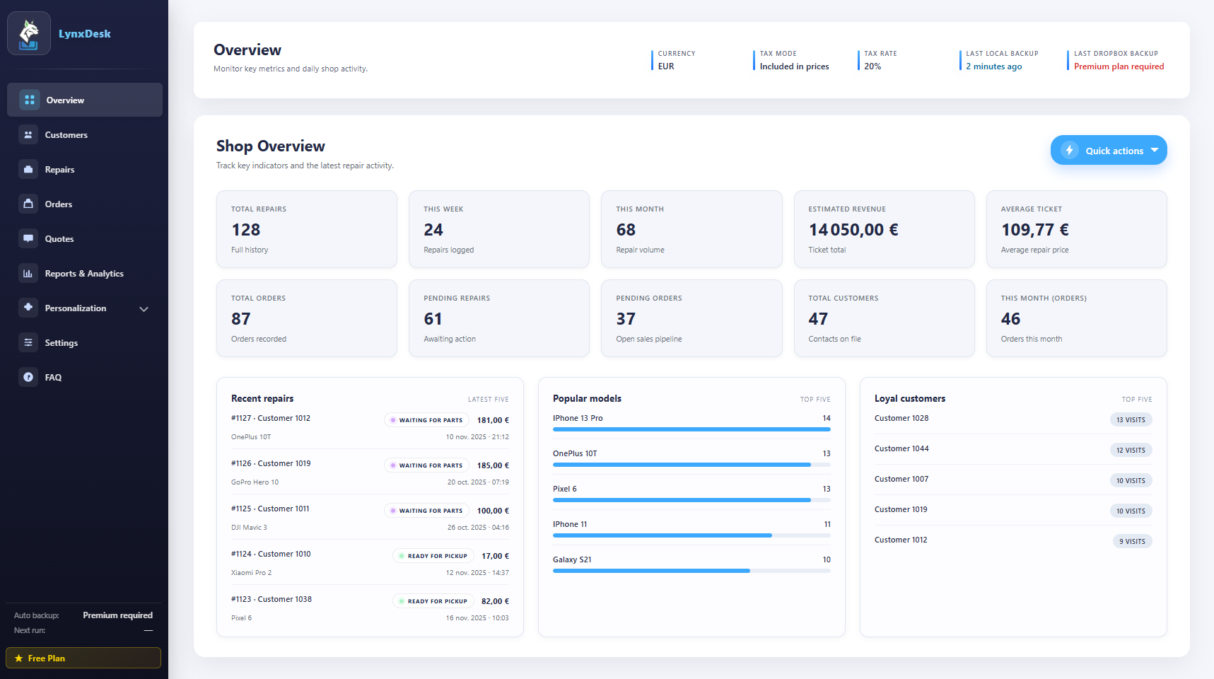Click the Premium plan required link
The height and width of the screenshot is (679, 1214).
click(x=1119, y=66)
